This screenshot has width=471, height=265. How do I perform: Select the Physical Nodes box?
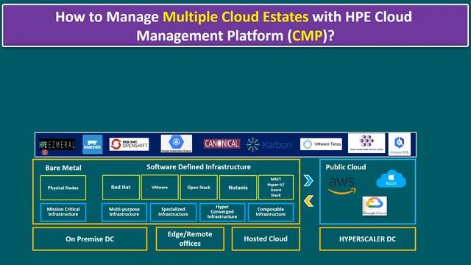(63, 188)
